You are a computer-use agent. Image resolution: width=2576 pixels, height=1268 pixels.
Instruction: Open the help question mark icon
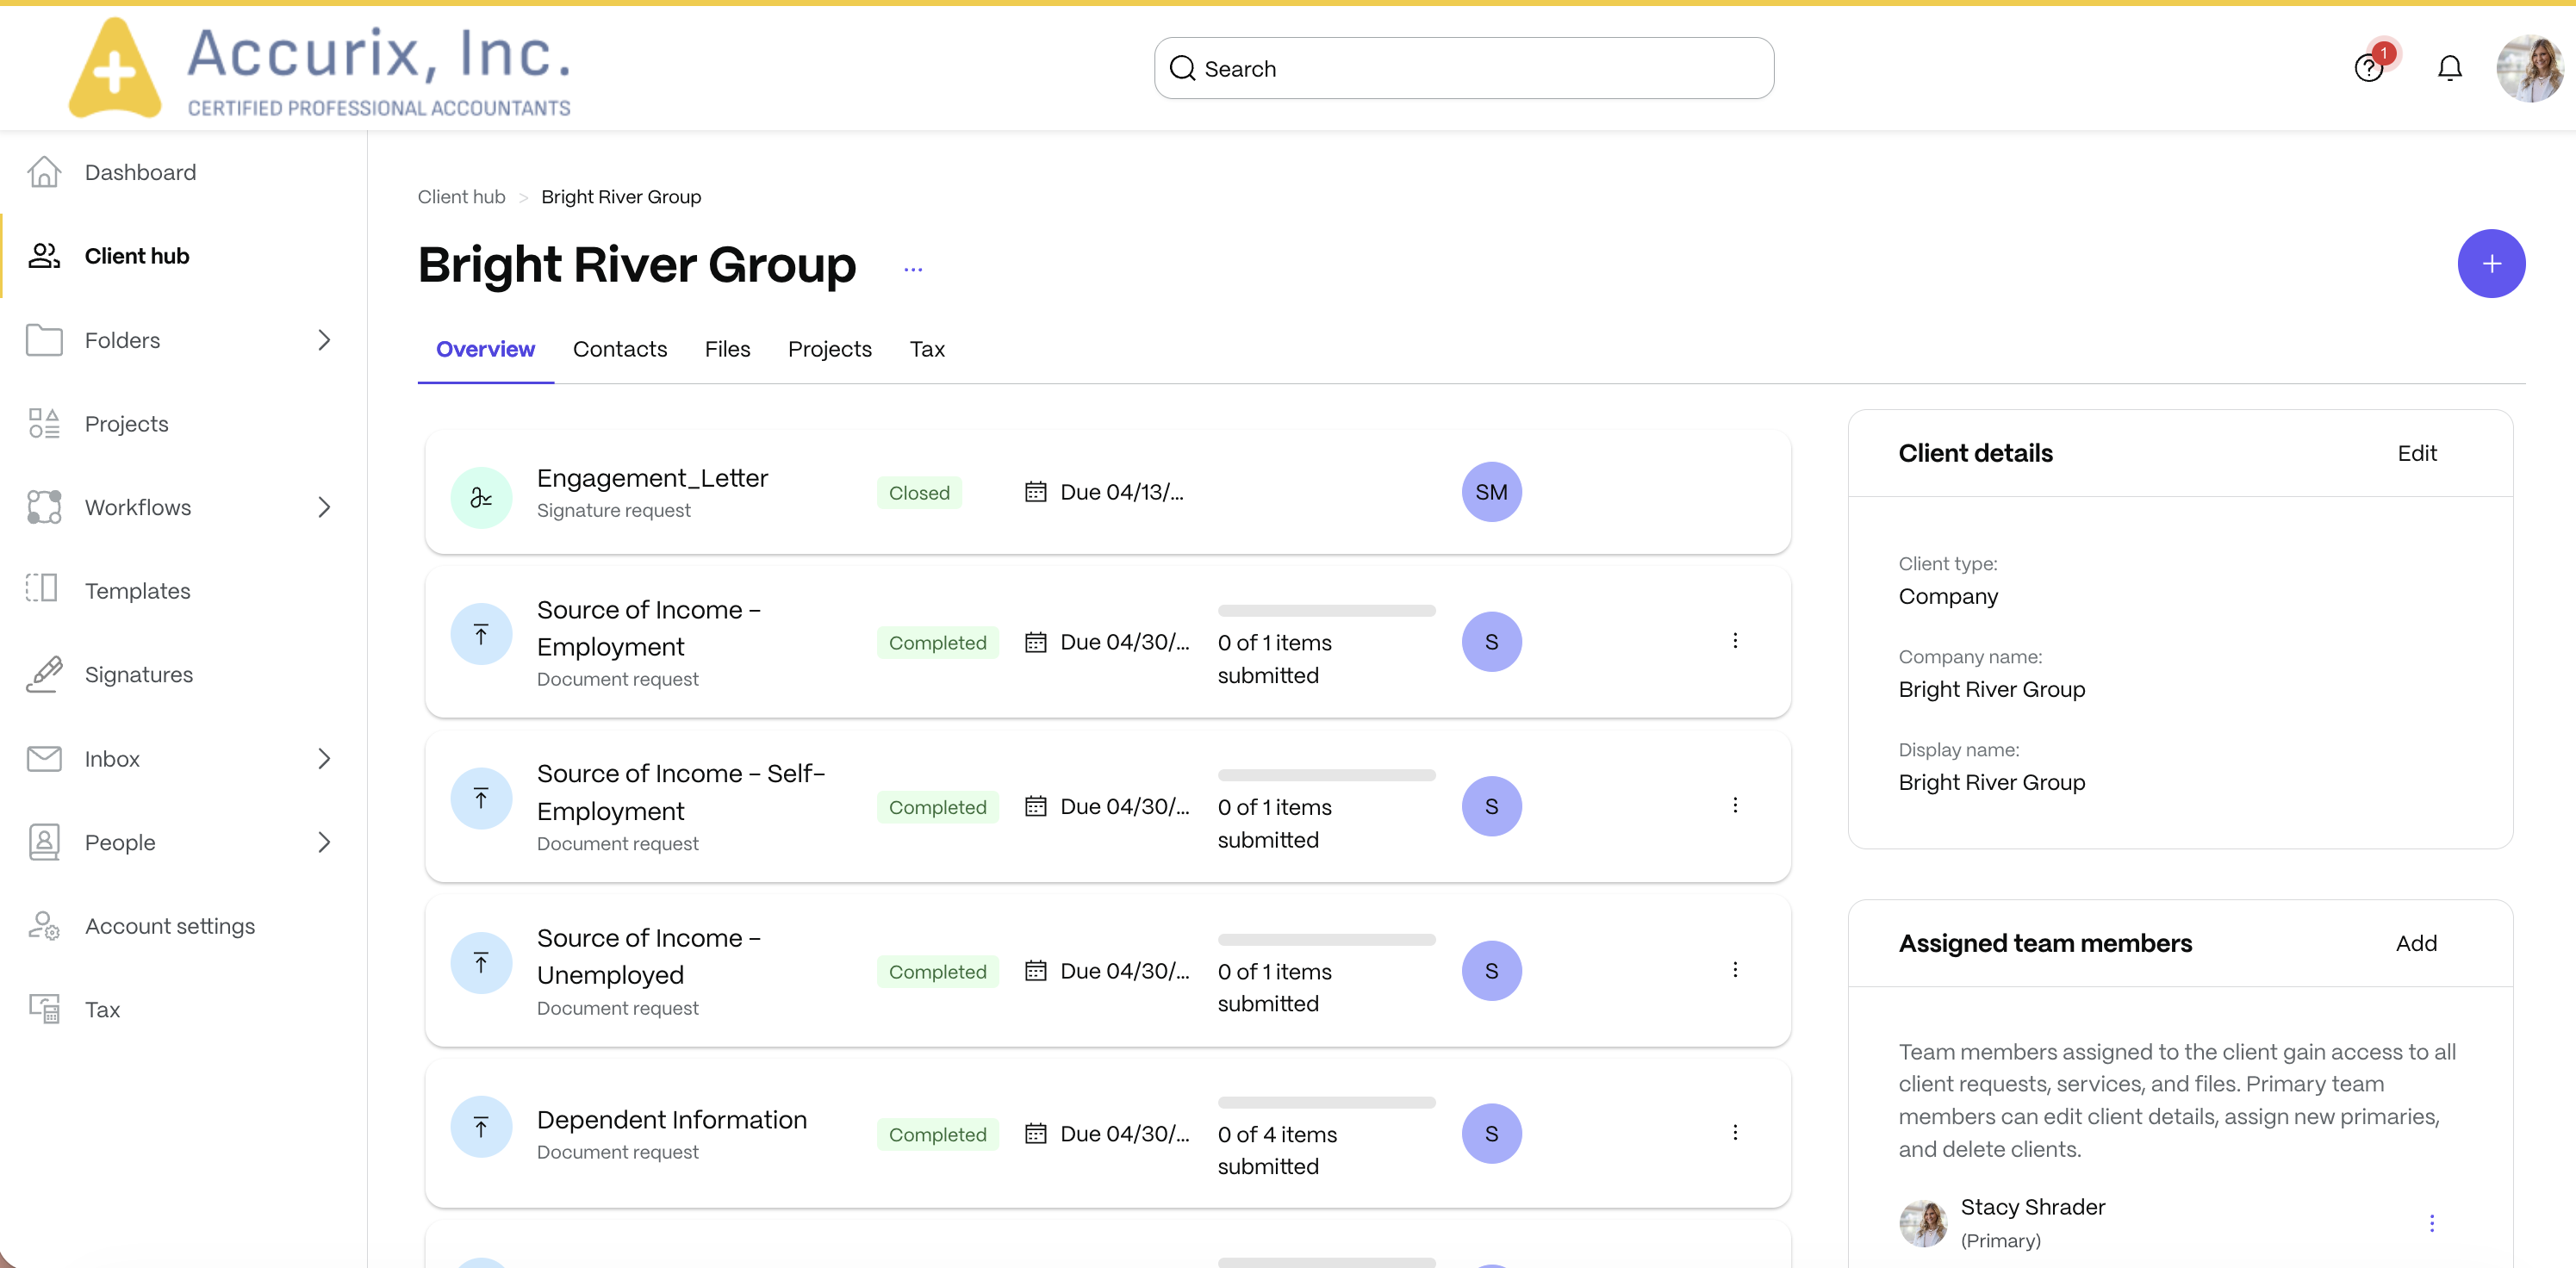(2369, 68)
